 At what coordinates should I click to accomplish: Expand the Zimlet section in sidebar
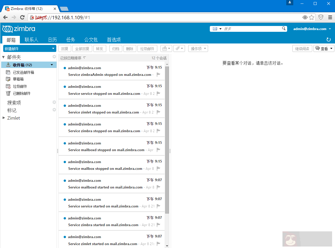(x=4, y=118)
